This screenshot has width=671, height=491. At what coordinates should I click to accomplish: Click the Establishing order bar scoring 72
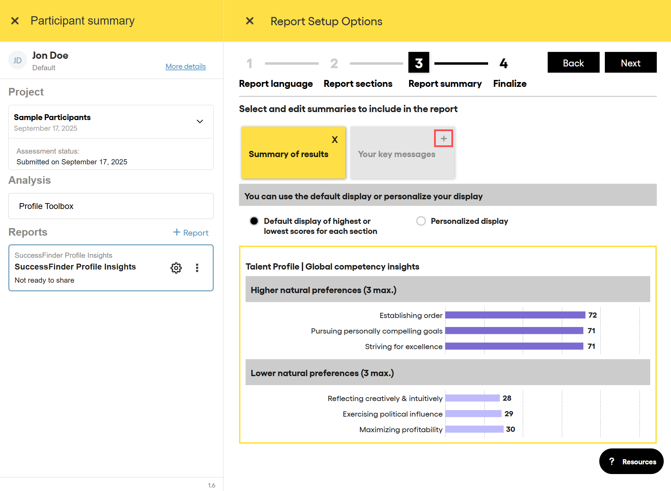point(515,315)
